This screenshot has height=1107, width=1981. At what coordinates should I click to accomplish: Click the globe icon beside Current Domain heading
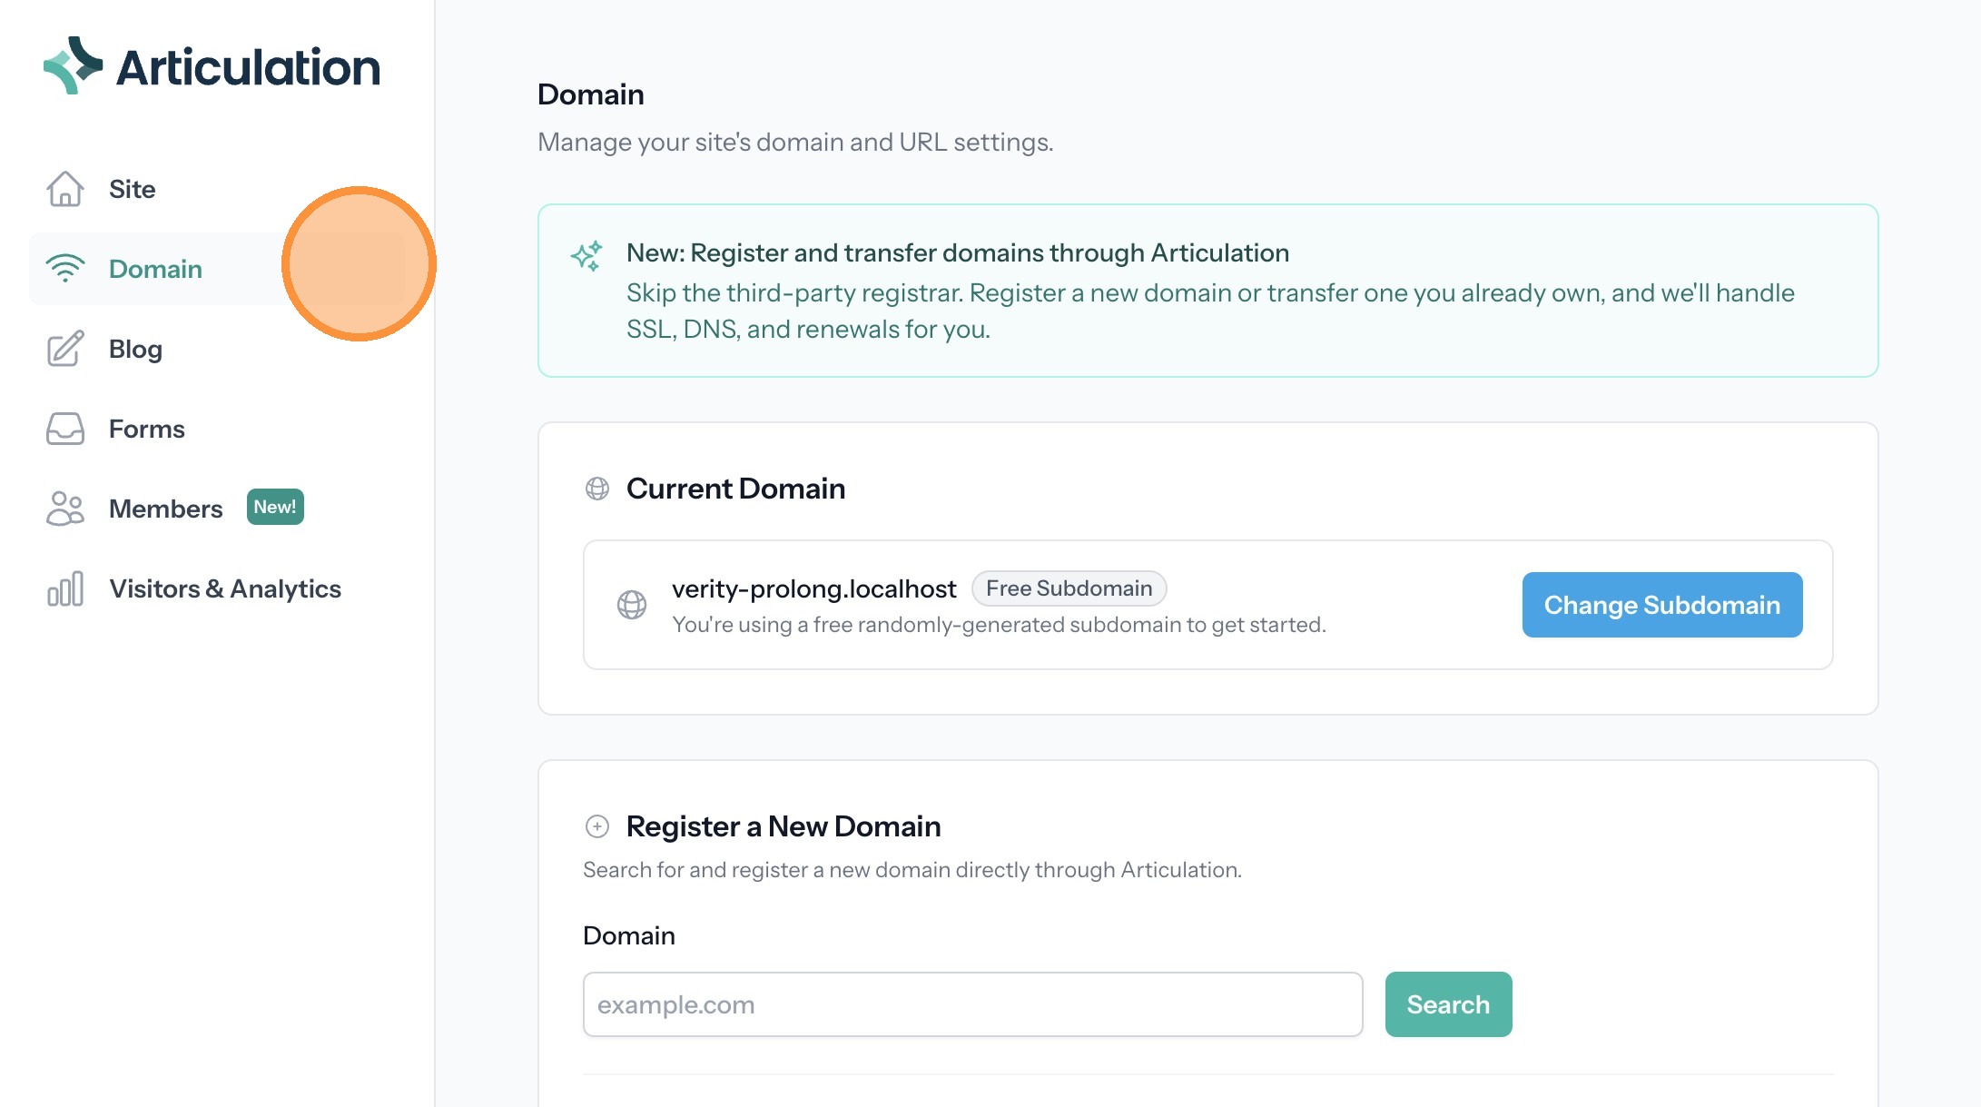[x=597, y=489]
